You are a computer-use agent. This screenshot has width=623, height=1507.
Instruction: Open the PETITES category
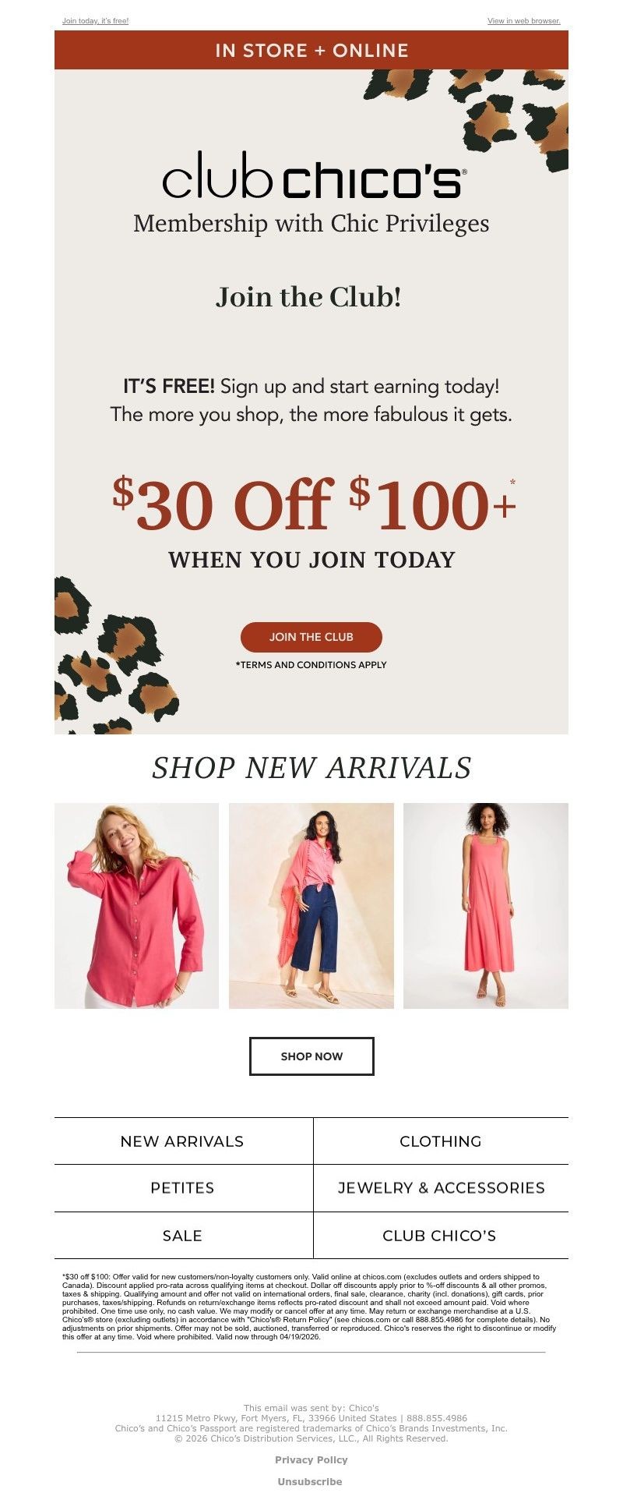[x=182, y=1188]
